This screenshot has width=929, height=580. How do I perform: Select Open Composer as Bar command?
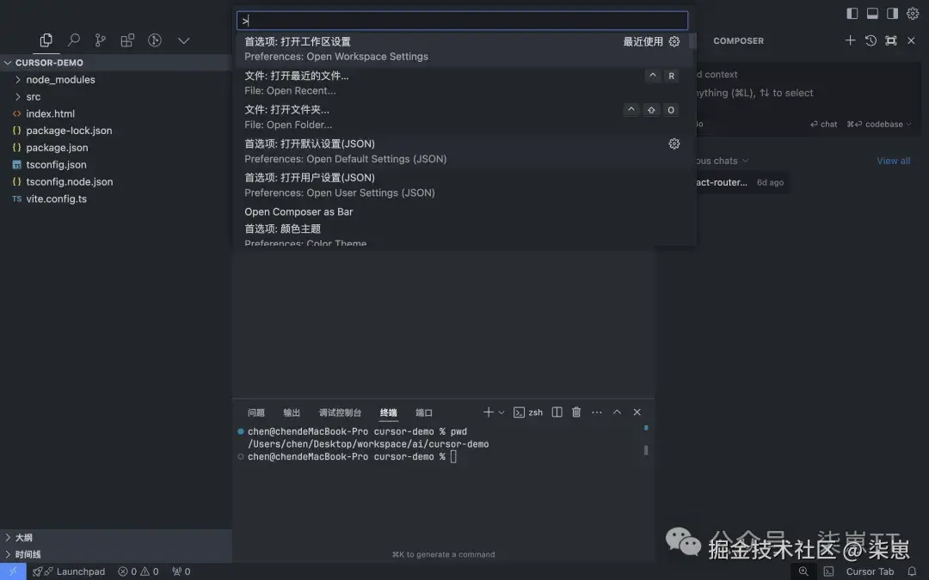coord(462,212)
